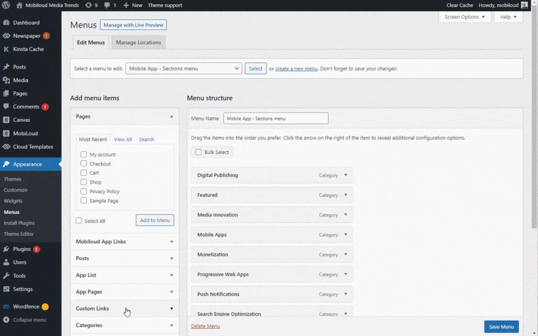This screenshot has width=538, height=336.
Task: Click the Plugins sidebar icon
Action: [x=6, y=249]
